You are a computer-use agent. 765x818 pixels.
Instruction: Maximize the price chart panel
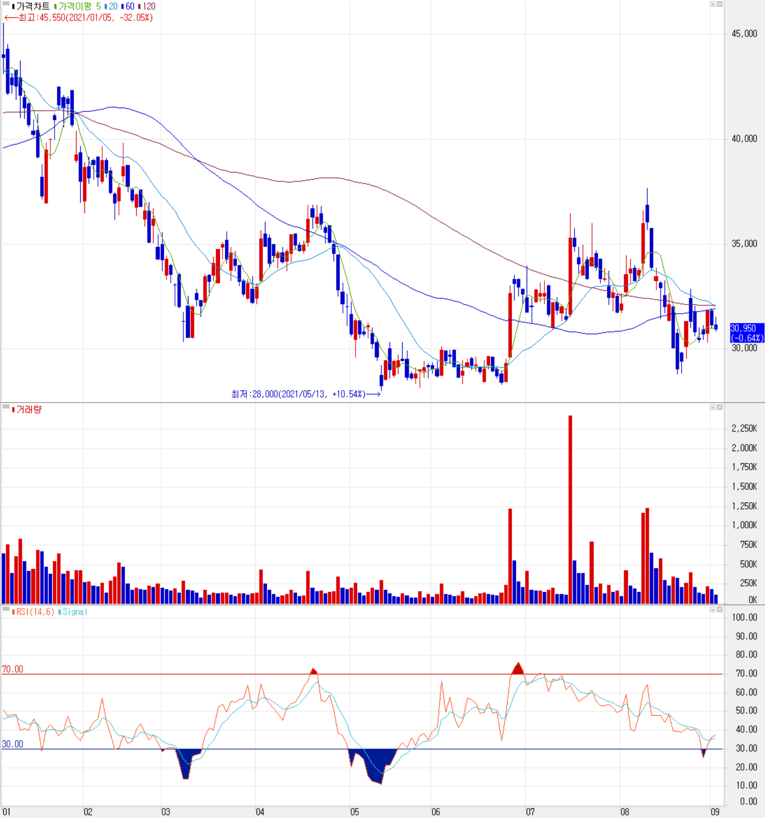[713, 4]
